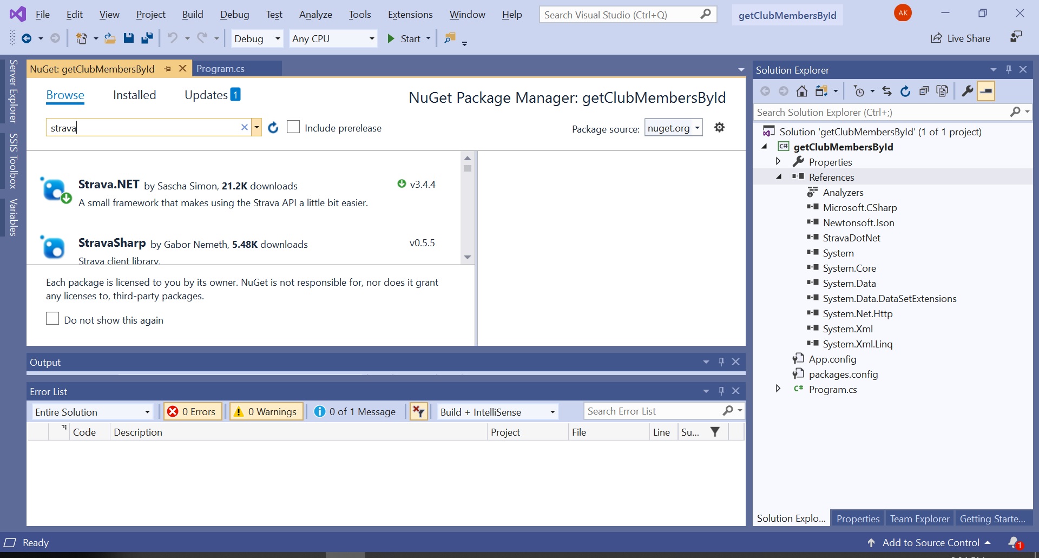Image resolution: width=1039 pixels, height=558 pixels.
Task: Refresh the NuGet package search results
Action: point(273,128)
